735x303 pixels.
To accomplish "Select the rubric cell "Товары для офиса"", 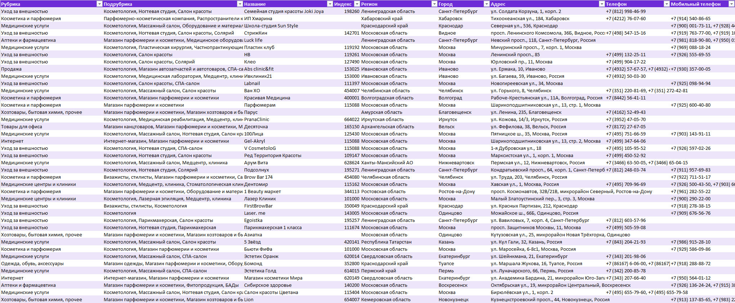I will pyautogui.click(x=51, y=126).
